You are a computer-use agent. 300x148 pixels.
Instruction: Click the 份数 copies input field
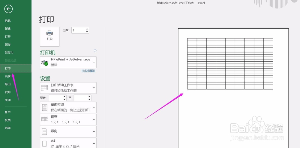(x=78, y=30)
